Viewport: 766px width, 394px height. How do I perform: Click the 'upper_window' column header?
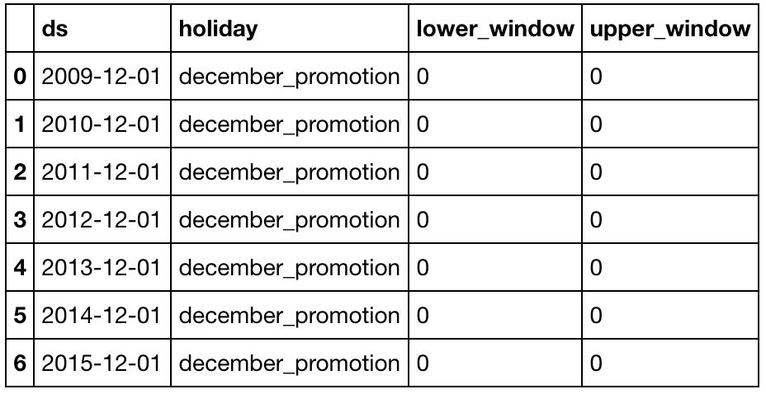point(669,30)
